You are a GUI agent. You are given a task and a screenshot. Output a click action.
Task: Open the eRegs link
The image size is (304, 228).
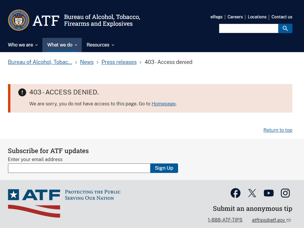[x=216, y=17]
